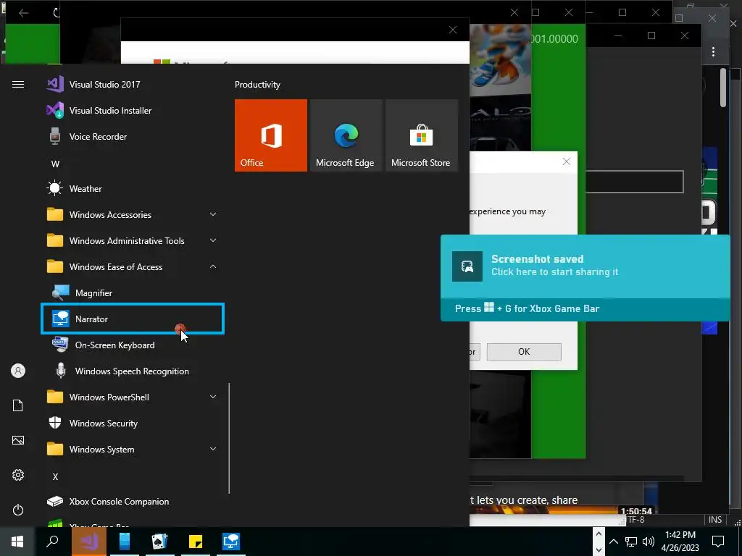742x556 pixels.
Task: Jump to apps via letter X header
Action: pos(55,476)
